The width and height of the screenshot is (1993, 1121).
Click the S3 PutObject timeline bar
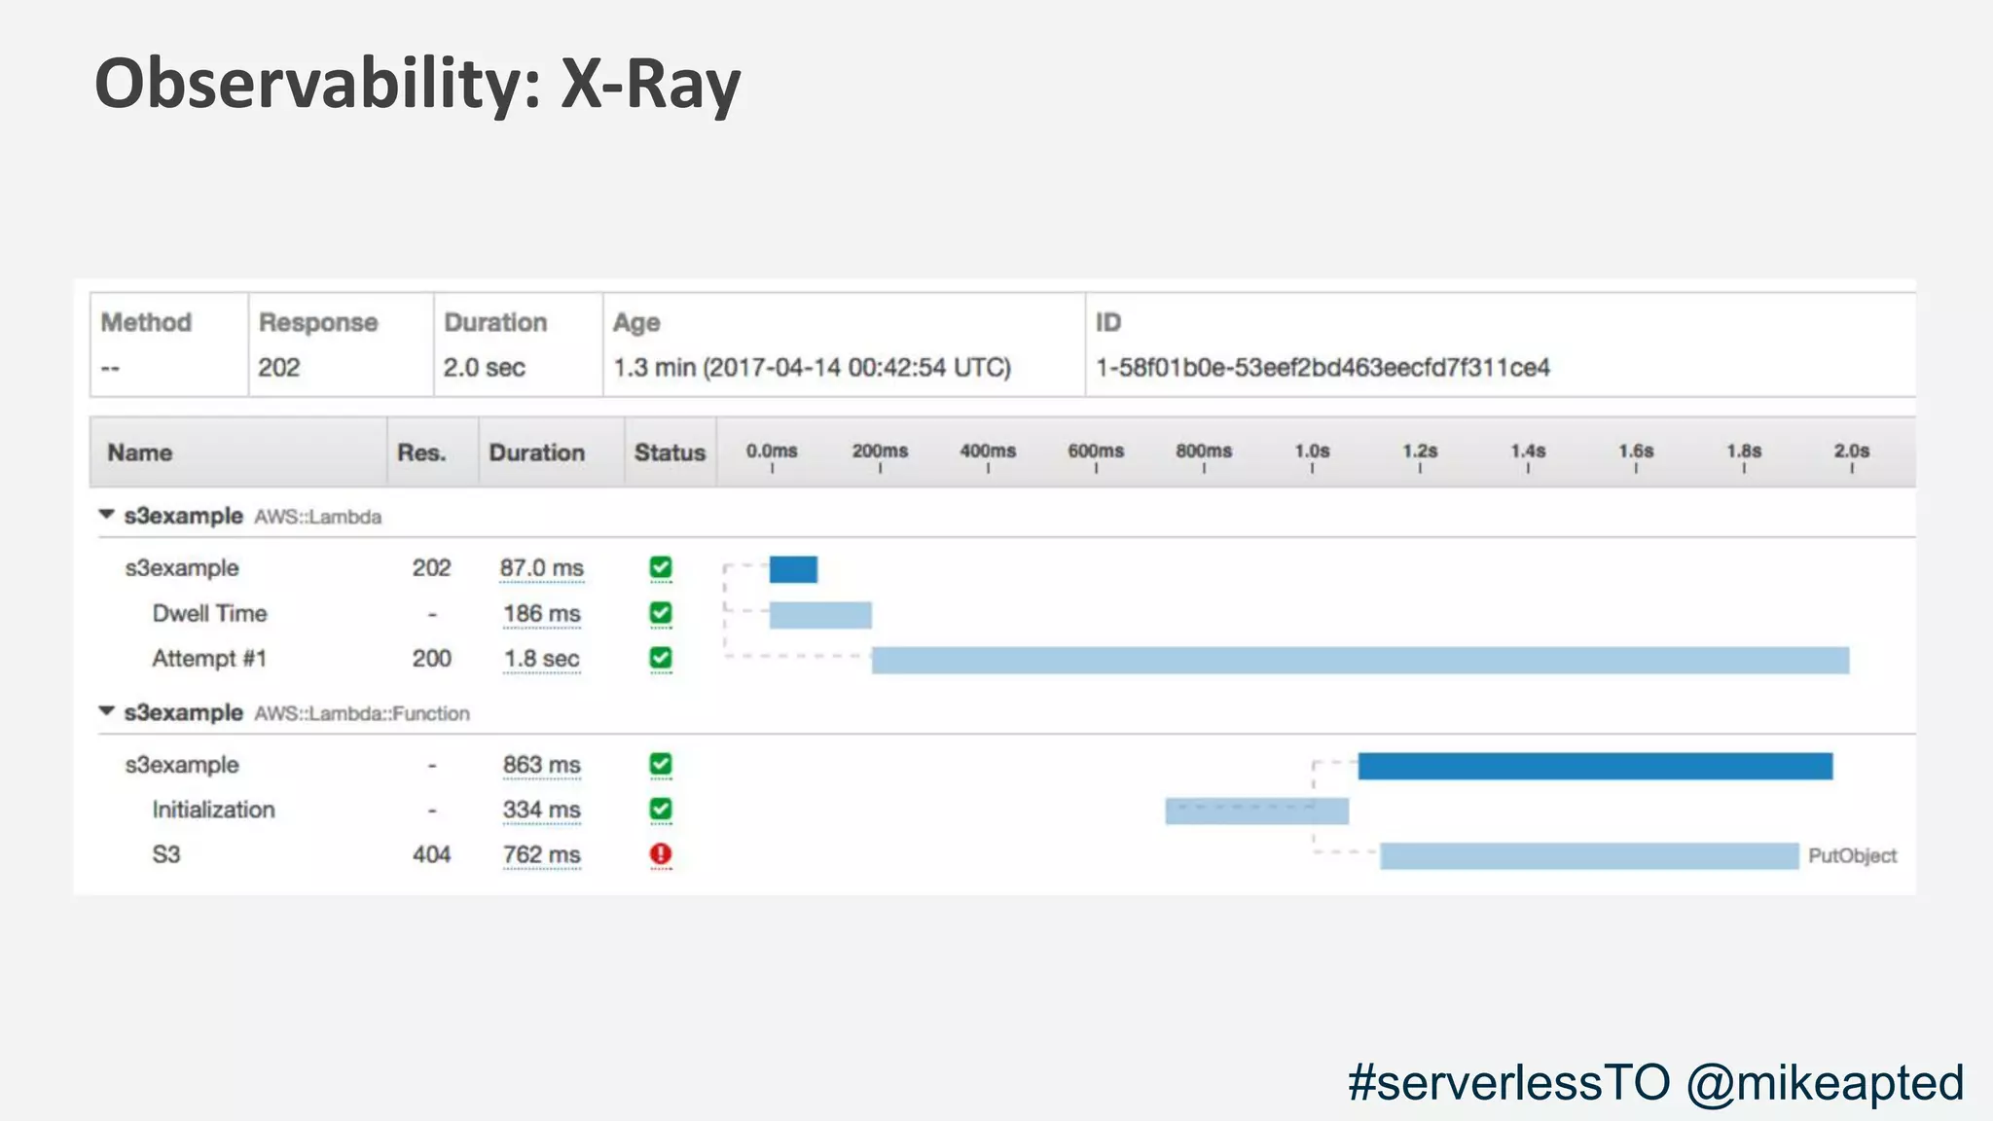1588,856
